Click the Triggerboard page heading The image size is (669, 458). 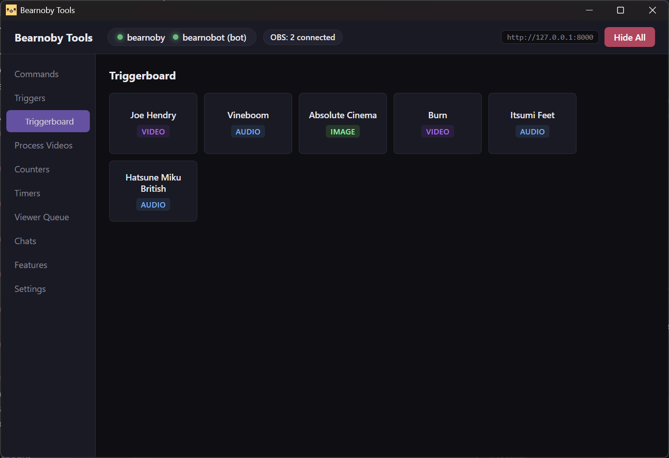(143, 75)
